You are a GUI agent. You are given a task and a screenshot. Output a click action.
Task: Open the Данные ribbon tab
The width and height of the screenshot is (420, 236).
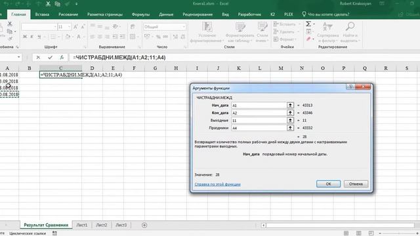click(x=166, y=14)
